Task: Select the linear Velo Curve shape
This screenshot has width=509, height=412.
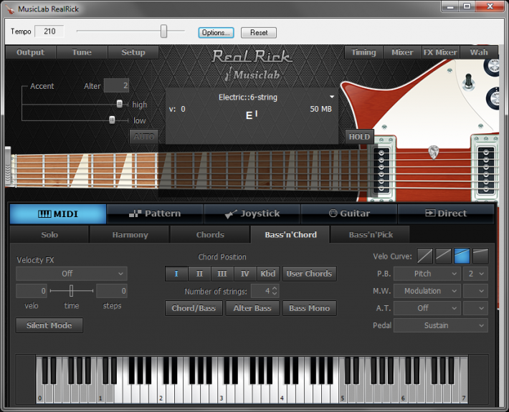Action: 424,256
